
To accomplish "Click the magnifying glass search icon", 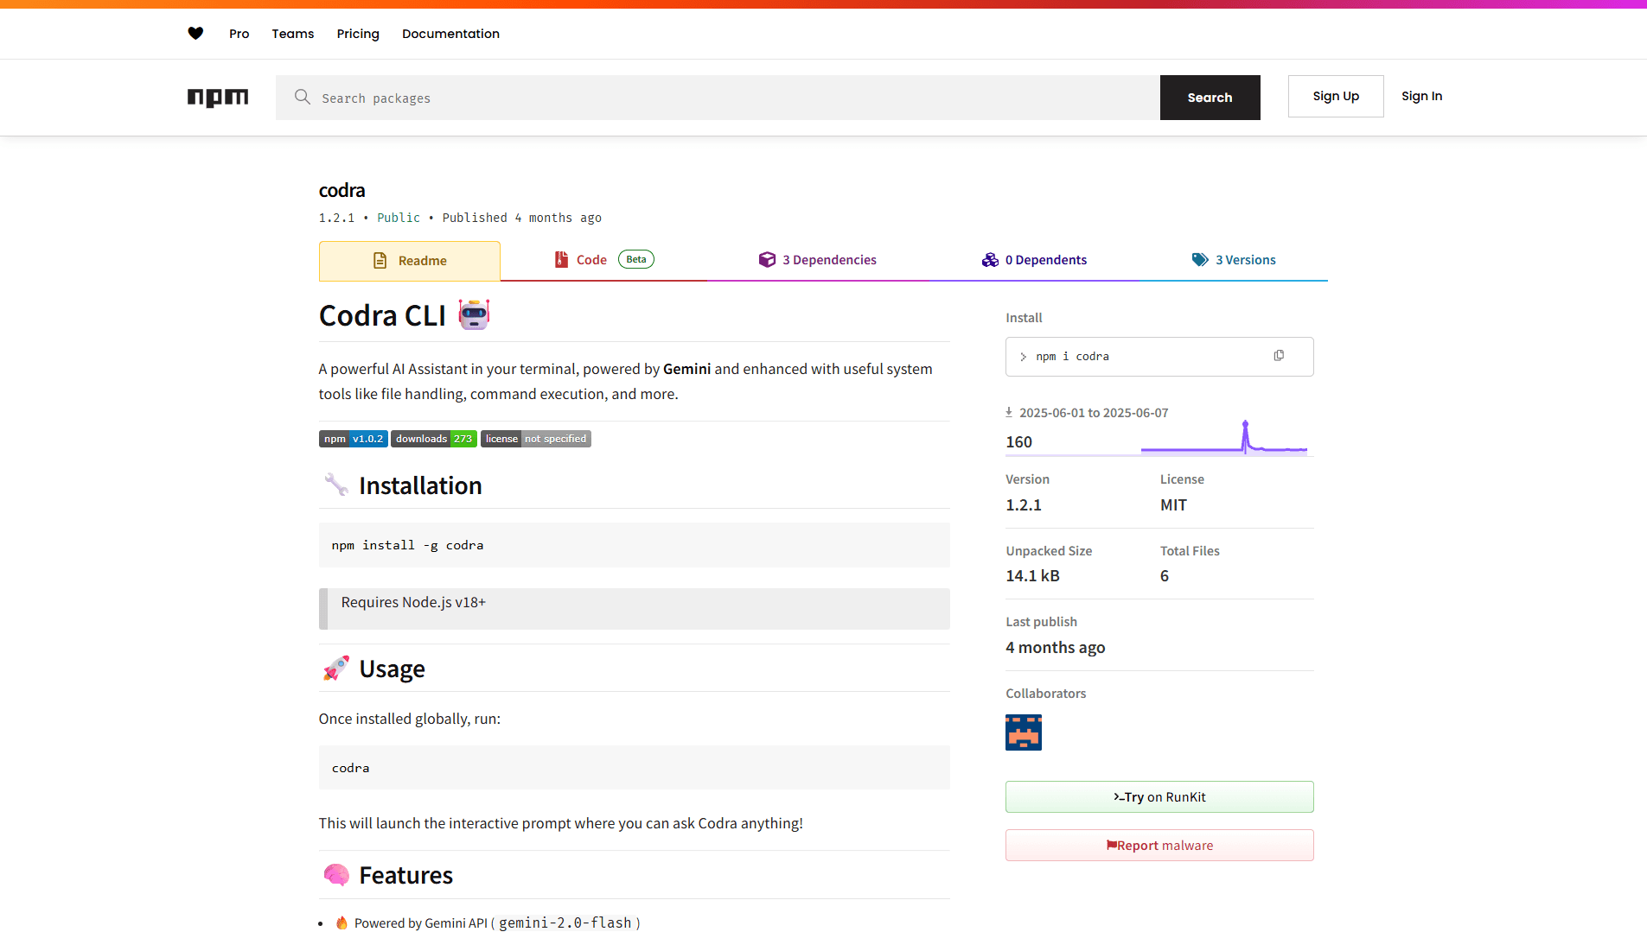I will point(302,97).
